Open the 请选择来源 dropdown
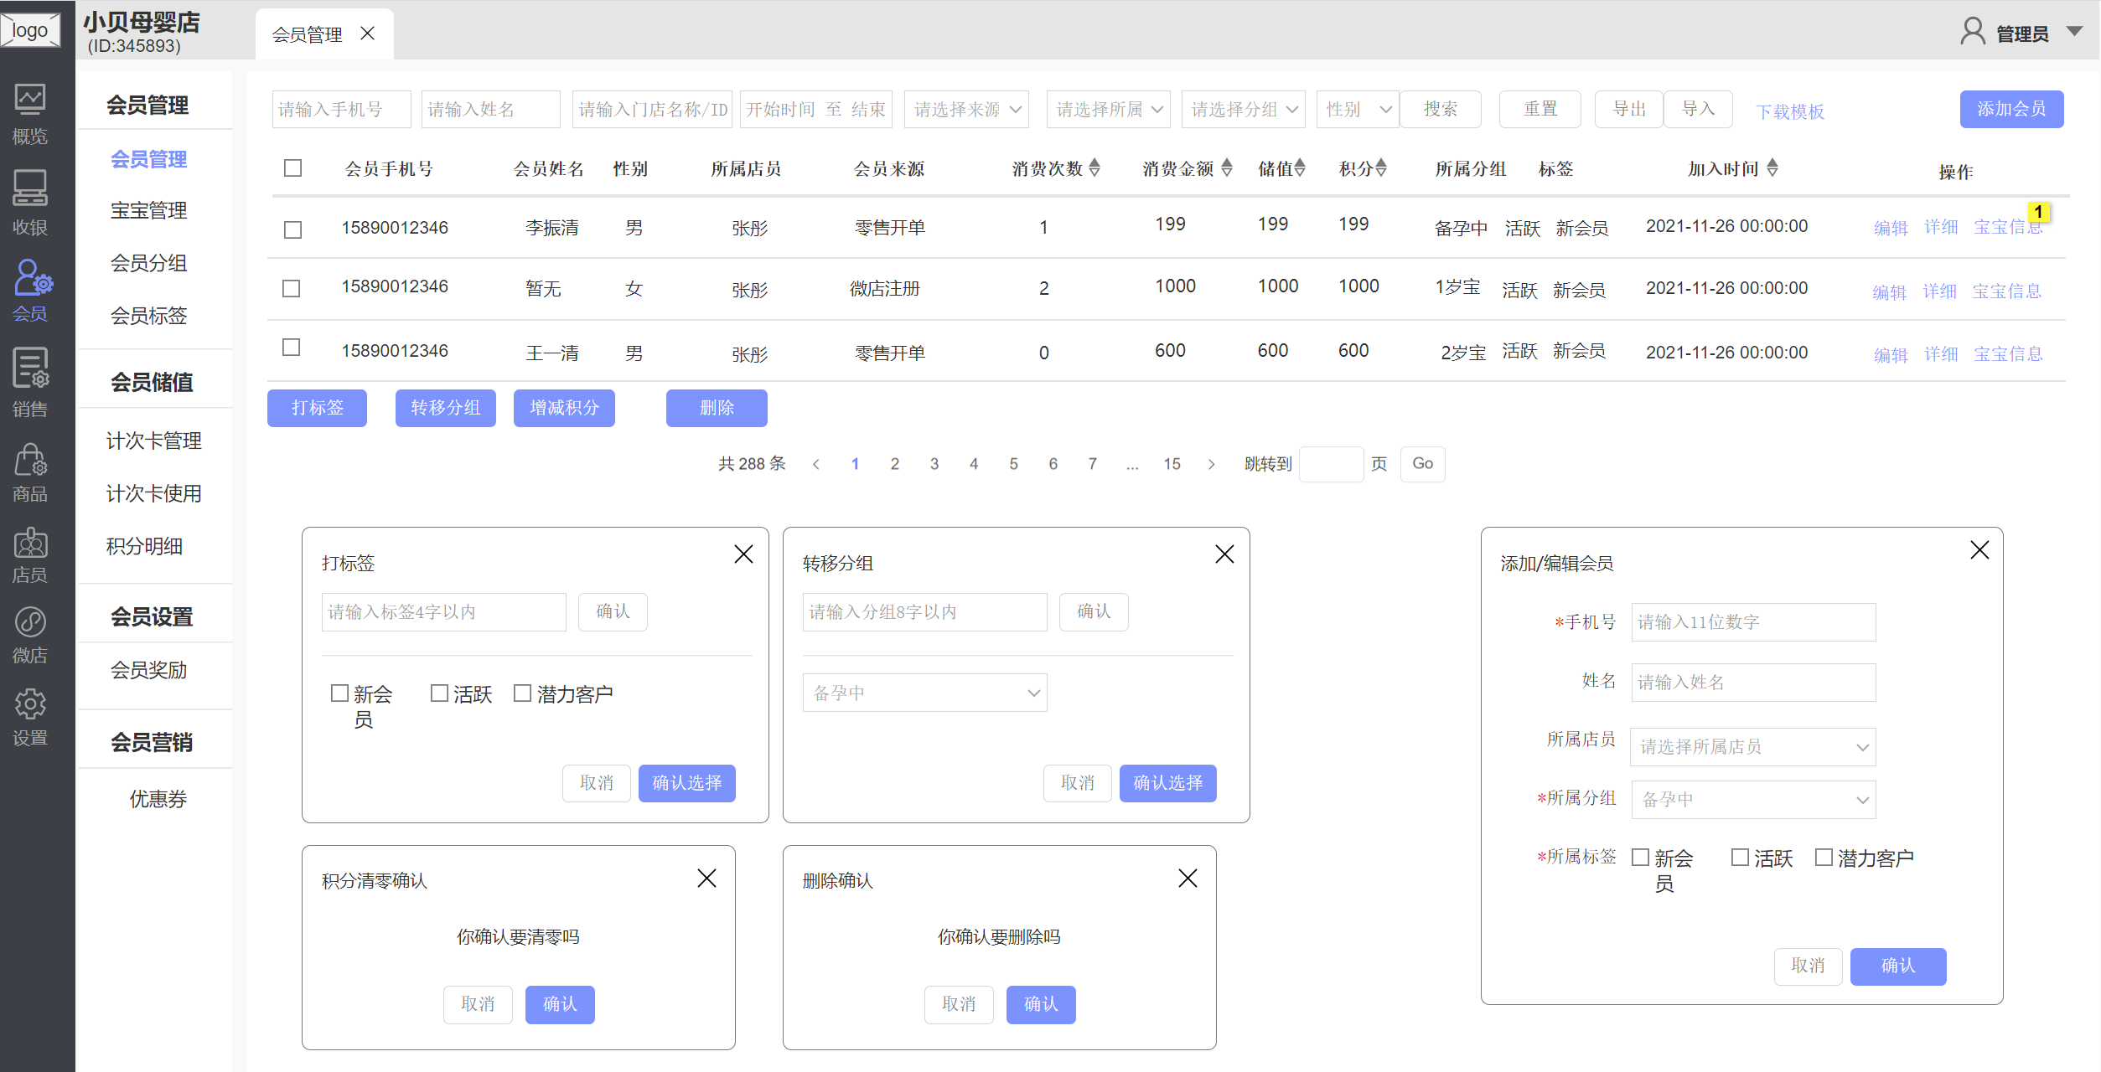Viewport: 2101px width, 1072px height. click(966, 110)
